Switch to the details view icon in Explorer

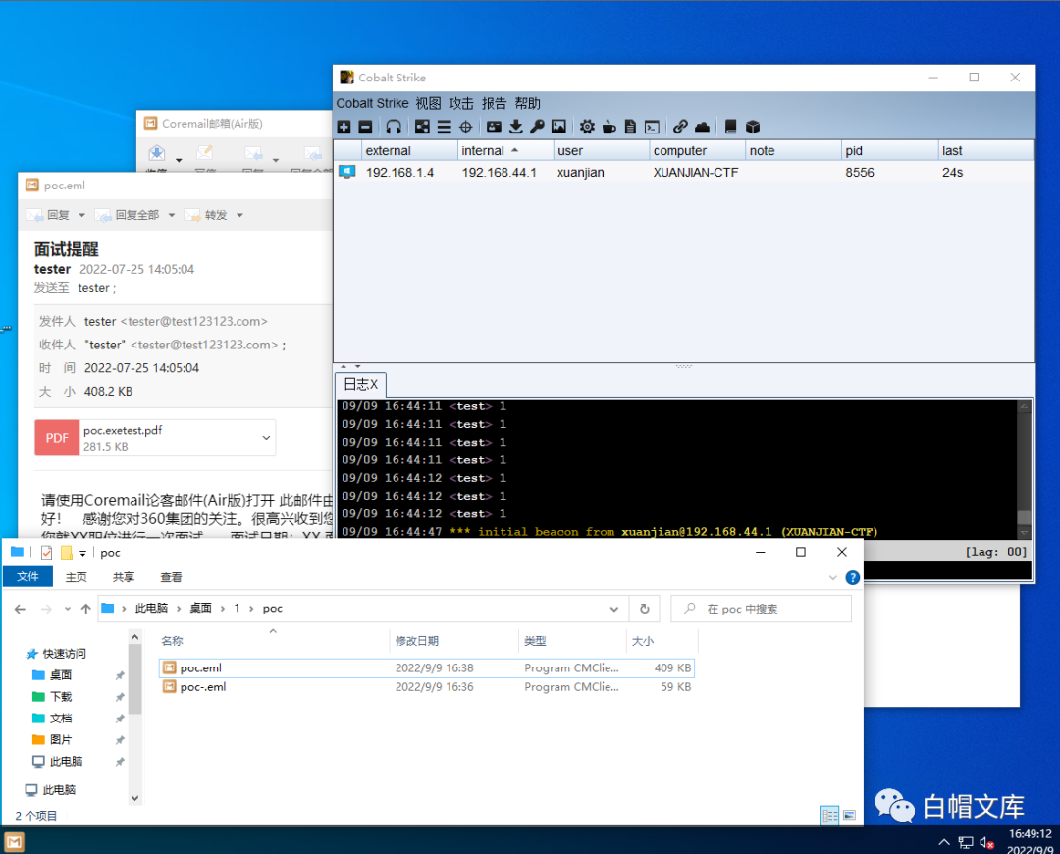coord(829,815)
